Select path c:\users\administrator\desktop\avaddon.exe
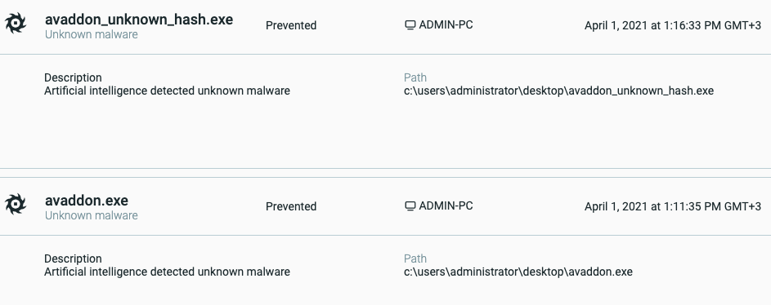Screen dimensions: 771x305 tap(518, 272)
